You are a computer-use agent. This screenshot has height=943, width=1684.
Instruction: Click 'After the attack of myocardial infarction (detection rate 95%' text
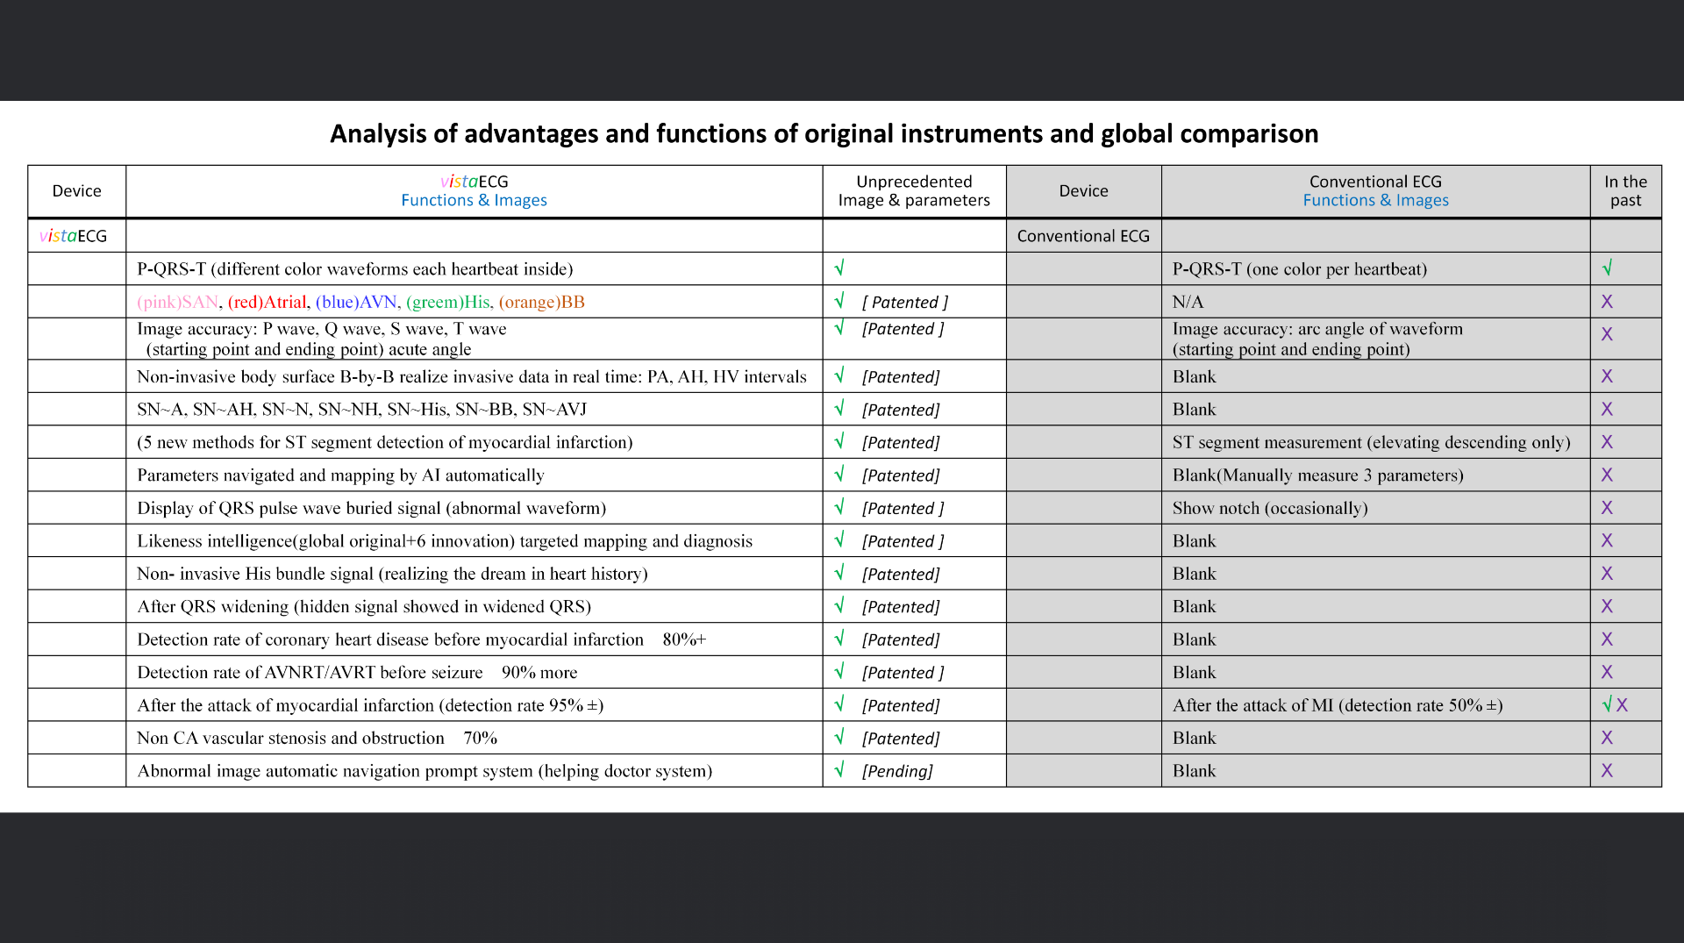(370, 706)
